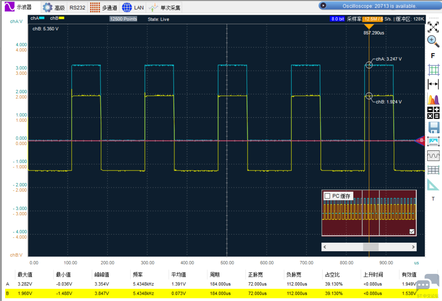Select channel B highlighted row label
Viewport: 442px width, 301px height.
pyautogui.click(x=8, y=293)
